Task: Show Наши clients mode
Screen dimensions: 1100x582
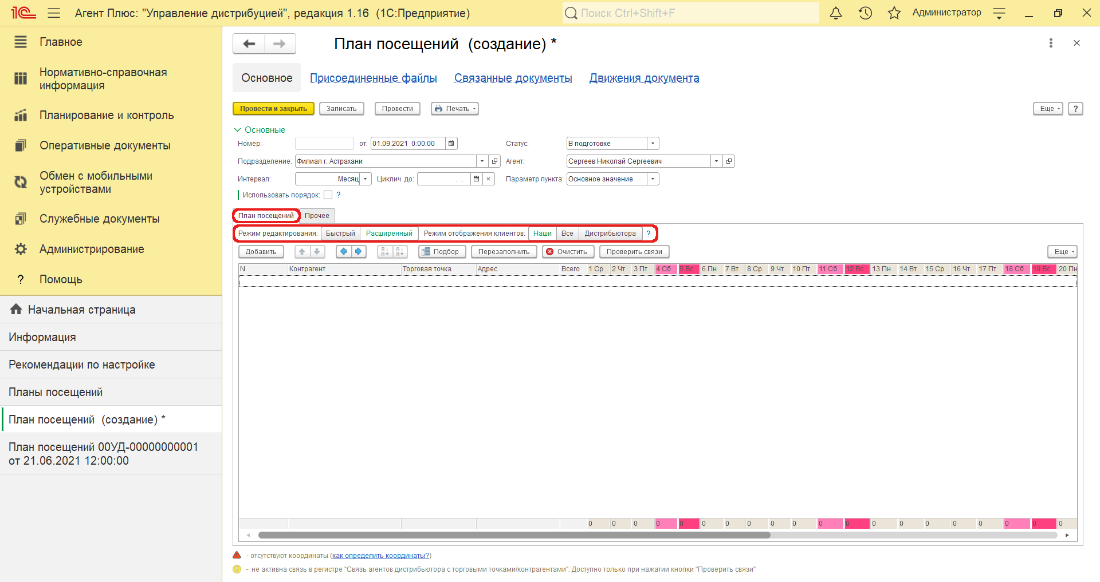Action: [542, 233]
